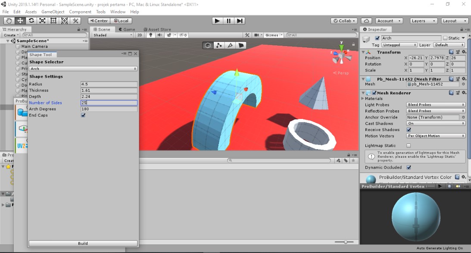
Task: Select the Scale tool in the toolbar
Action: point(42,21)
